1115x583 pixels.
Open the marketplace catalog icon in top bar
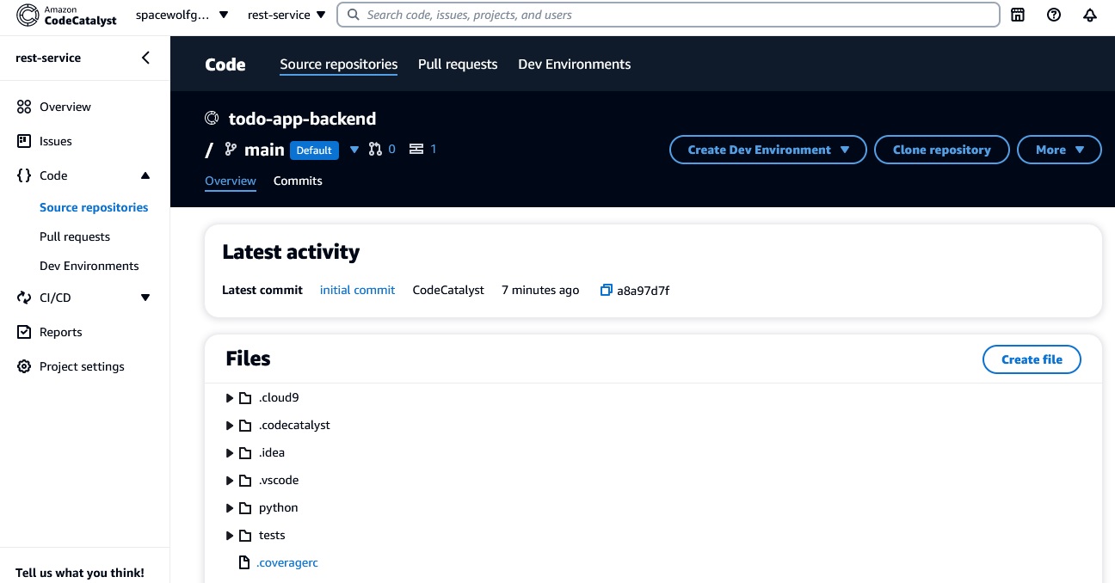coord(1018,15)
